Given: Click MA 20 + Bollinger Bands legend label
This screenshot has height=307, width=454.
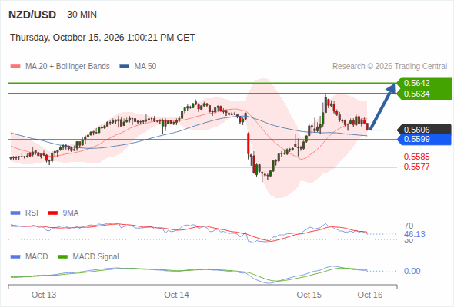Looking at the screenshot, I should [68, 67].
